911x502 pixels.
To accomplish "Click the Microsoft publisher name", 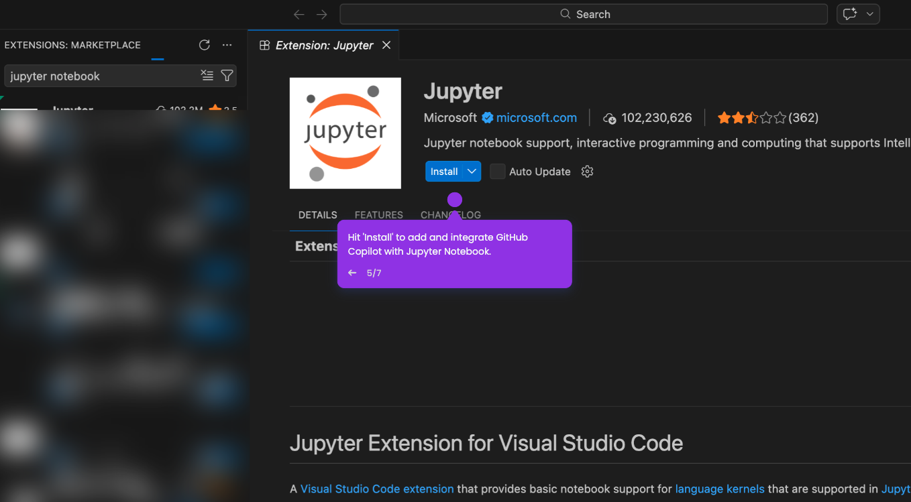I will 450,118.
